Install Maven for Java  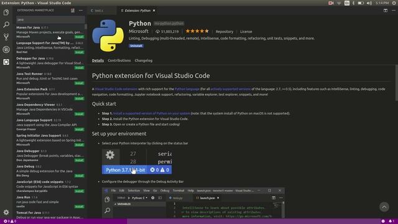click(79, 37)
